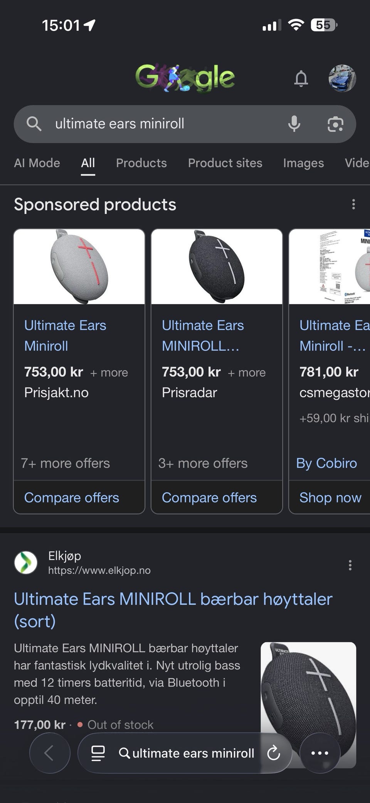The image size is (370, 803).
Task: Tap the voice search microphone icon
Action: (x=294, y=124)
